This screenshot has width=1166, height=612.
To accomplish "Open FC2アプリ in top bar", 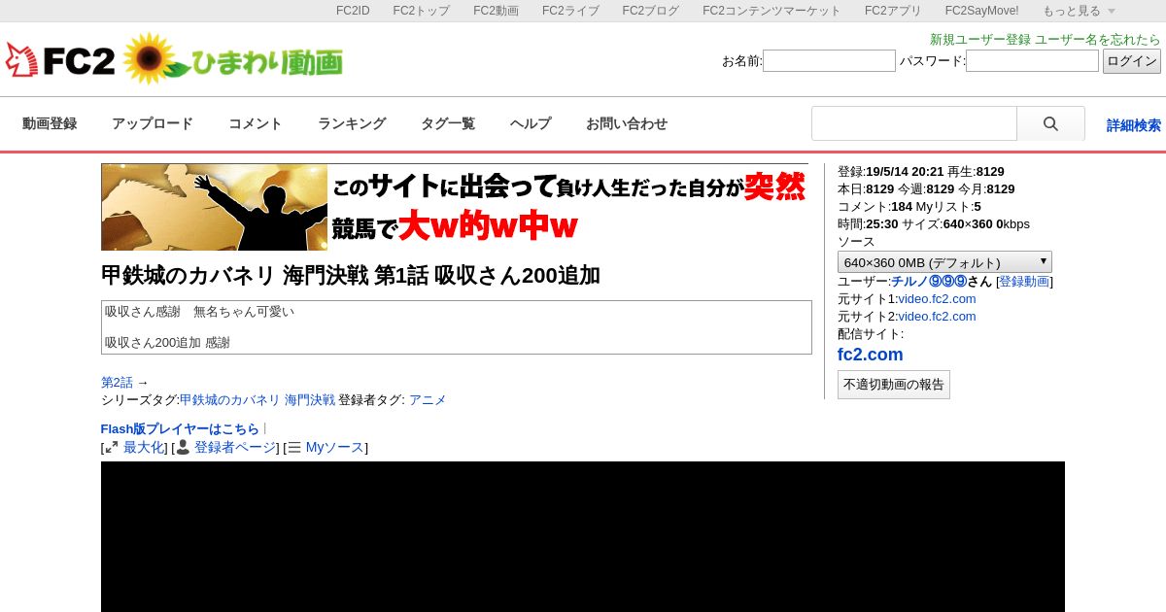I will click(x=893, y=11).
